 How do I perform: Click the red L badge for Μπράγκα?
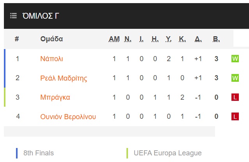point(235,97)
